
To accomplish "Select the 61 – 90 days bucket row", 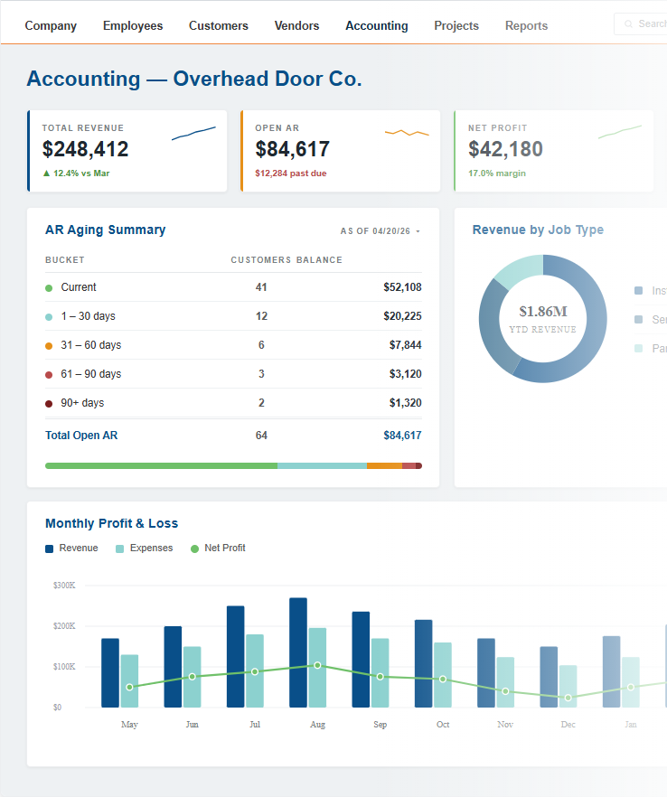I will coord(233,374).
